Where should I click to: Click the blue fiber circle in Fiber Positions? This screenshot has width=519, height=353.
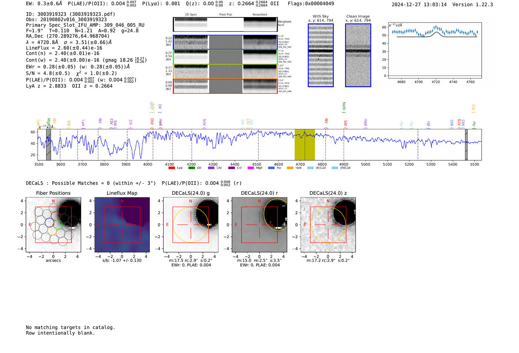click(49, 222)
